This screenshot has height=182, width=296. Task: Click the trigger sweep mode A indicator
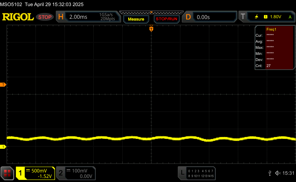tap(290, 17)
